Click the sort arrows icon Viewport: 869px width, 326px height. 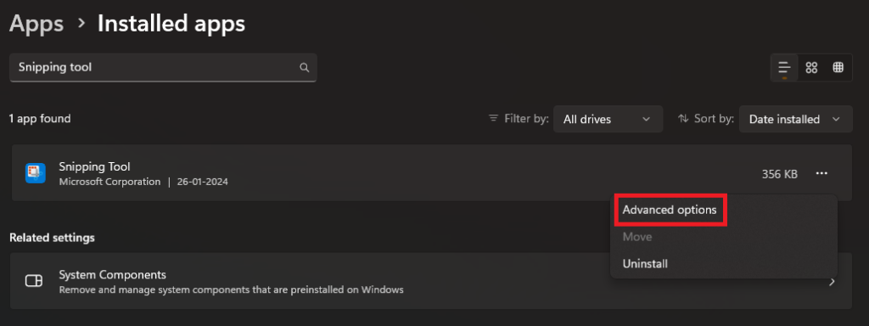tap(683, 119)
